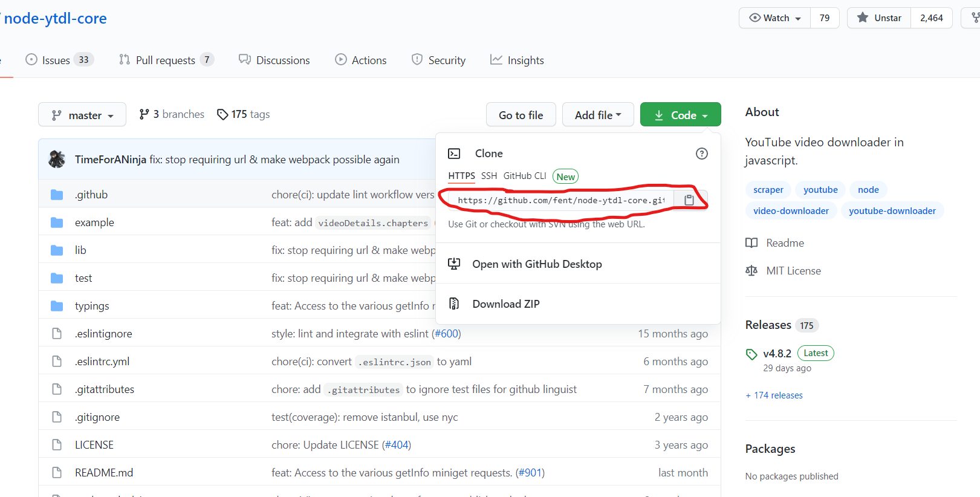Click the 2,464 stargazers count
Screen dimensions: 980x497
[x=932, y=18]
